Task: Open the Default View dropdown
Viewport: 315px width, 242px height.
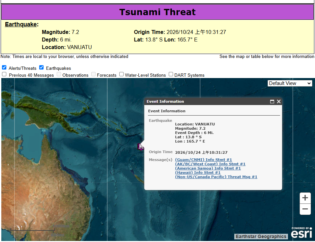Action: [x=290, y=83]
